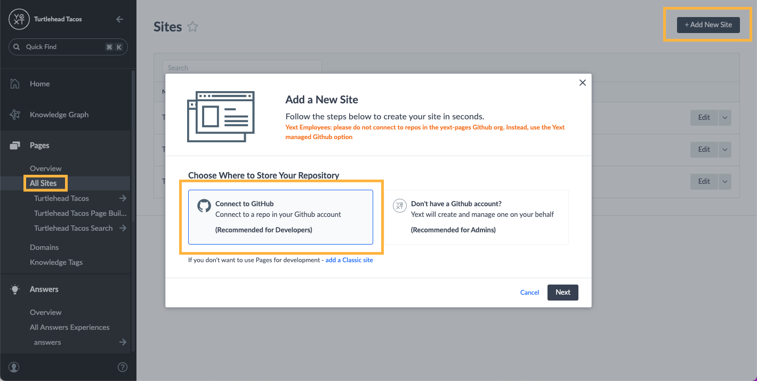Click the Next button
Image resolution: width=757 pixels, height=381 pixels.
563,292
